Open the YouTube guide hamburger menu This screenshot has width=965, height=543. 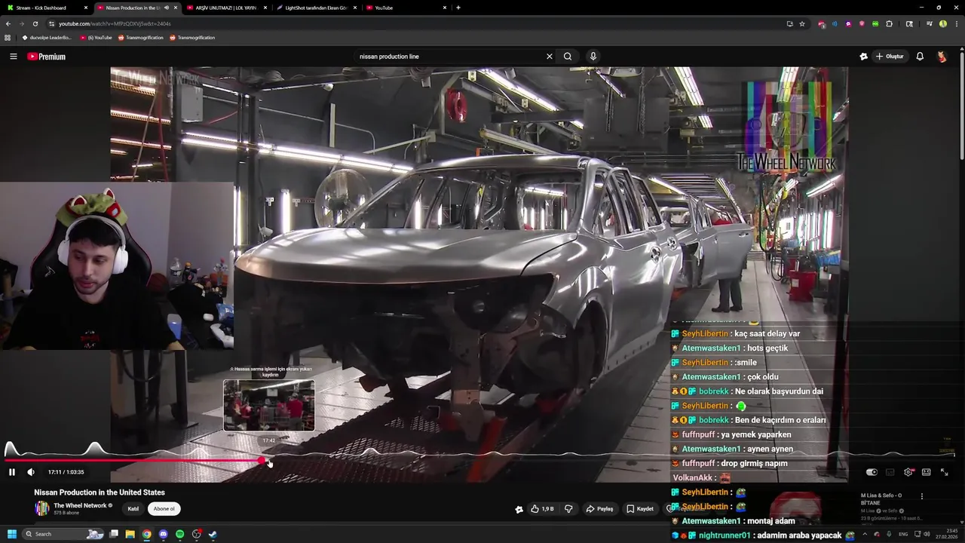click(13, 57)
